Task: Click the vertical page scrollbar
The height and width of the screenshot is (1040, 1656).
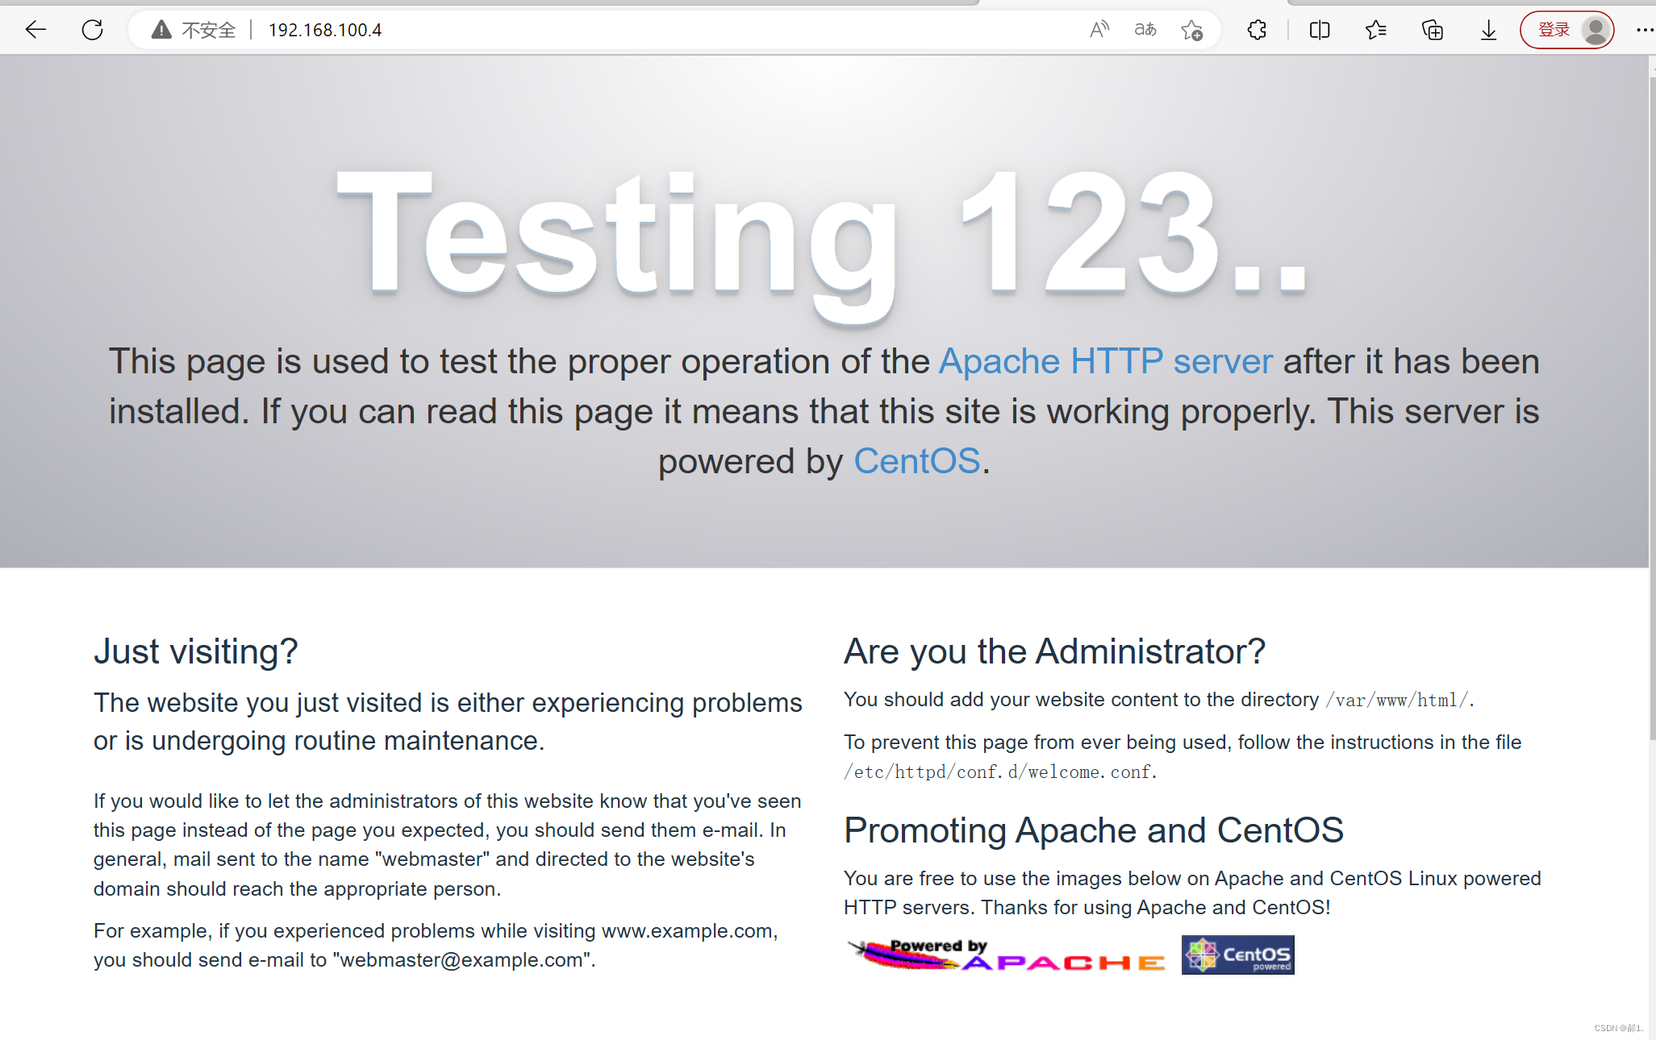Action: pos(1651,403)
